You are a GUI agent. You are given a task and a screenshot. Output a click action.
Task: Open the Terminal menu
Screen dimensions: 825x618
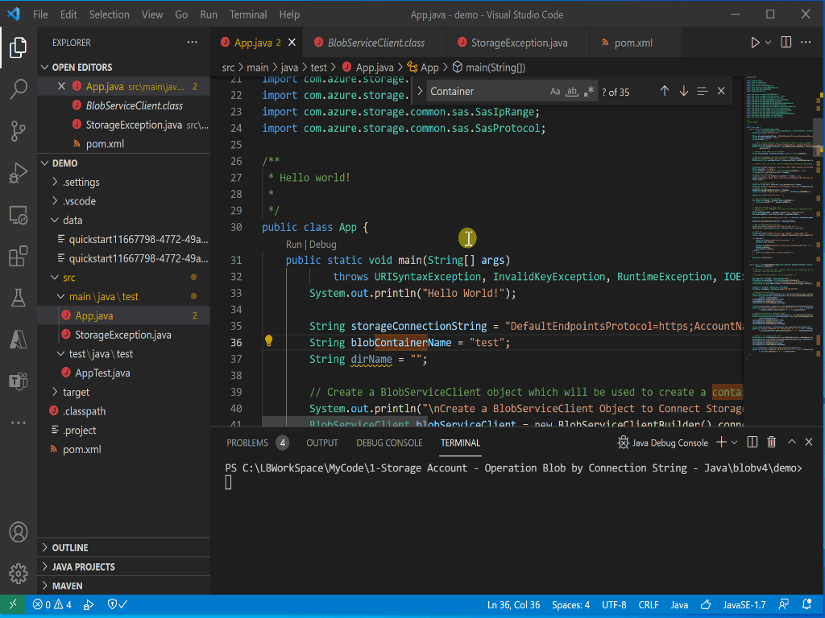[x=248, y=14]
